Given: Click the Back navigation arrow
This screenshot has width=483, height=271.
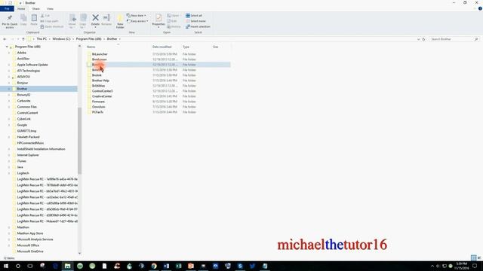Looking at the screenshot, I should (x=5, y=39).
